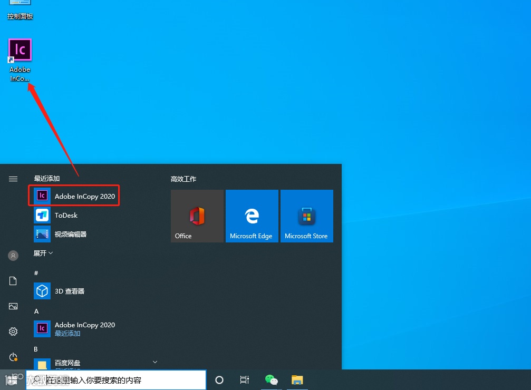This screenshot has width=531, height=390.
Task: Click the A alphabet index header
Action: (x=36, y=311)
